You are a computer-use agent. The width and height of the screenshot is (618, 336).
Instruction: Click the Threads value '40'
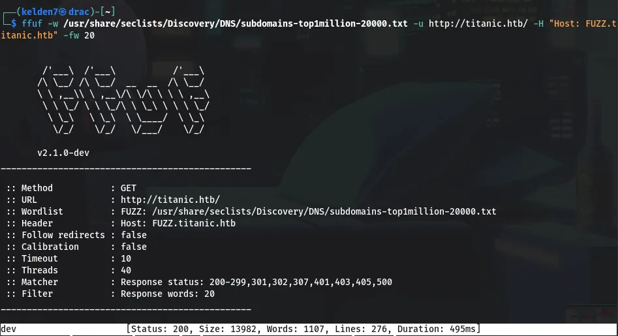126,270
